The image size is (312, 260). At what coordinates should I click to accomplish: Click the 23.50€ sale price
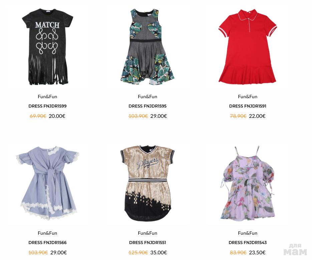coord(257,252)
